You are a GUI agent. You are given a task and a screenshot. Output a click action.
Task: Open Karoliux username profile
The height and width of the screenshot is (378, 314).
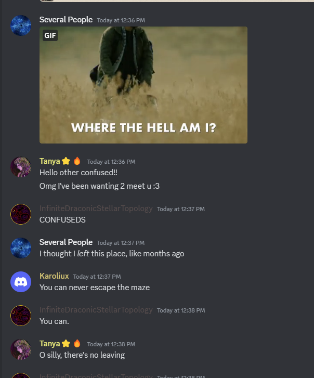[x=54, y=276]
